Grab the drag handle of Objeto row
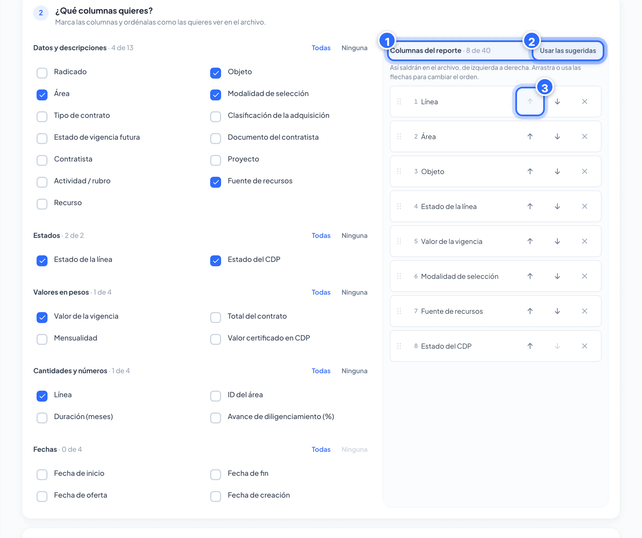 (399, 171)
